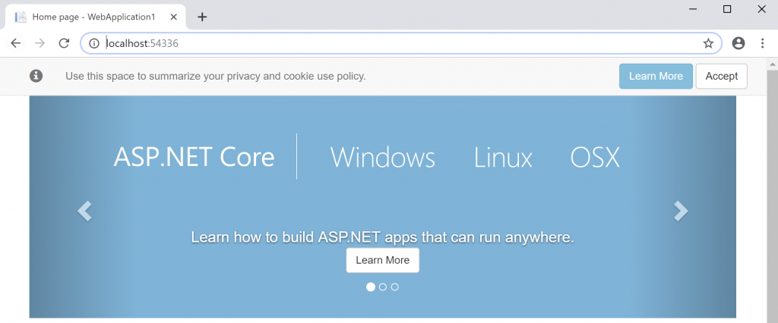Close the Home page tab
This screenshot has height=323, width=778.
click(x=173, y=17)
